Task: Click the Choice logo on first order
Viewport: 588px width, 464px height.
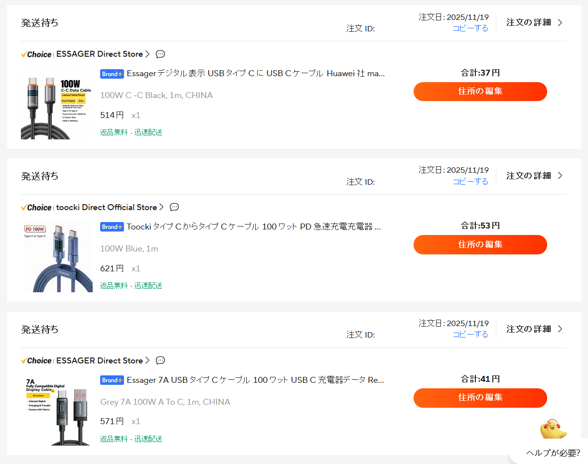Action: click(x=36, y=54)
